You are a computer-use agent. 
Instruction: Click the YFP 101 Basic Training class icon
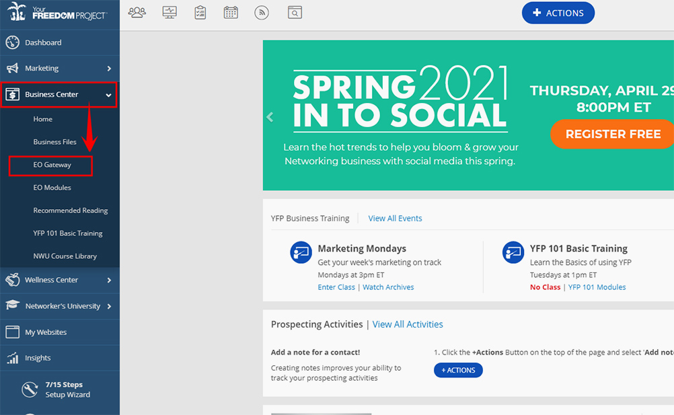513,252
